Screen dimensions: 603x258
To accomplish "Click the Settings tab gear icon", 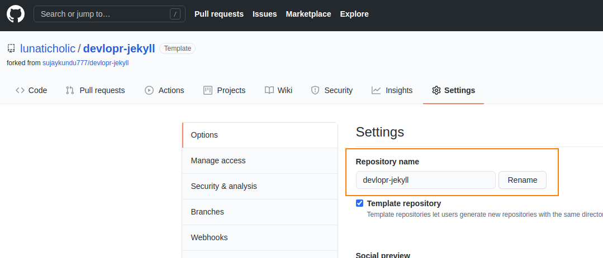I will [x=436, y=90].
